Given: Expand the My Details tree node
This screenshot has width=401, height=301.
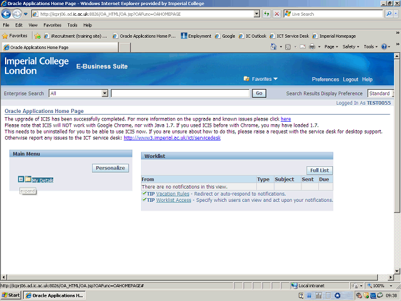Looking at the screenshot, I should (x=21, y=179).
